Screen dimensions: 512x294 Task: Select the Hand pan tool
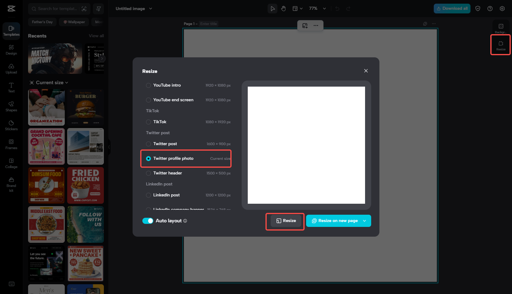coord(283,8)
